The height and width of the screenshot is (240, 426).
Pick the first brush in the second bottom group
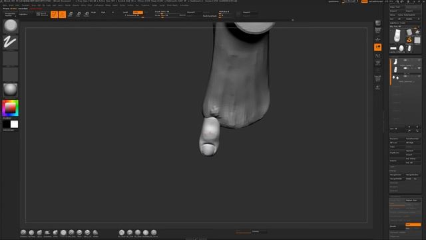pyautogui.click(x=122, y=233)
